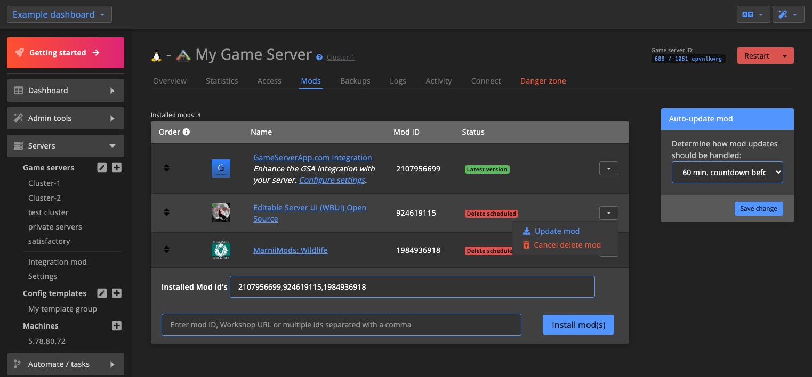Image resolution: width=812 pixels, height=377 pixels.
Task: Click the Installed Mod id's input field
Action: [x=412, y=287]
